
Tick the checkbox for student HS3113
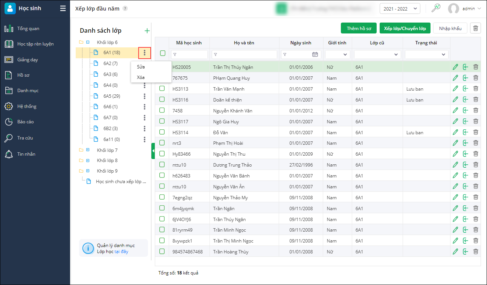coord(162,89)
